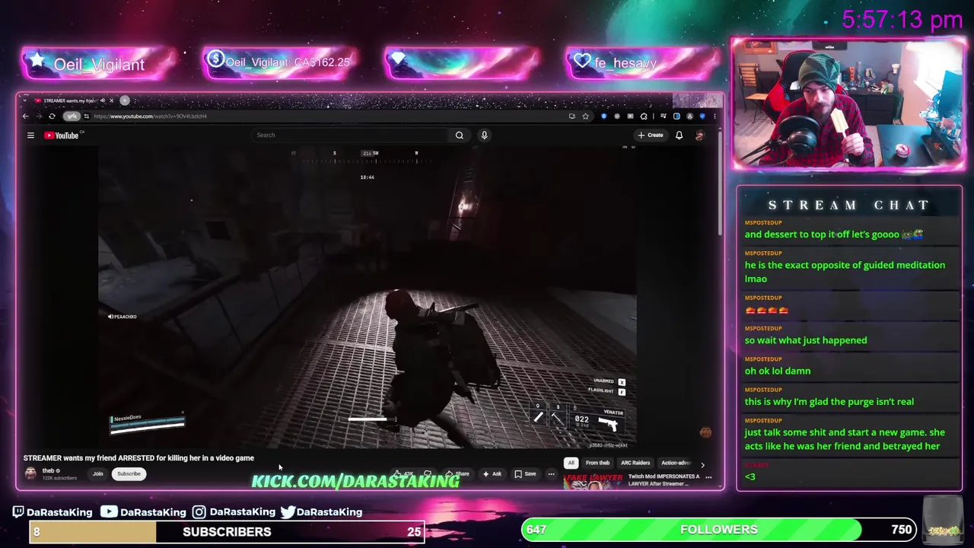Image resolution: width=974 pixels, height=548 pixels.
Task: Open the tab search dropdown arrow
Action: (x=25, y=100)
